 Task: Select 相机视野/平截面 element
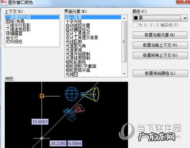click(93, 67)
